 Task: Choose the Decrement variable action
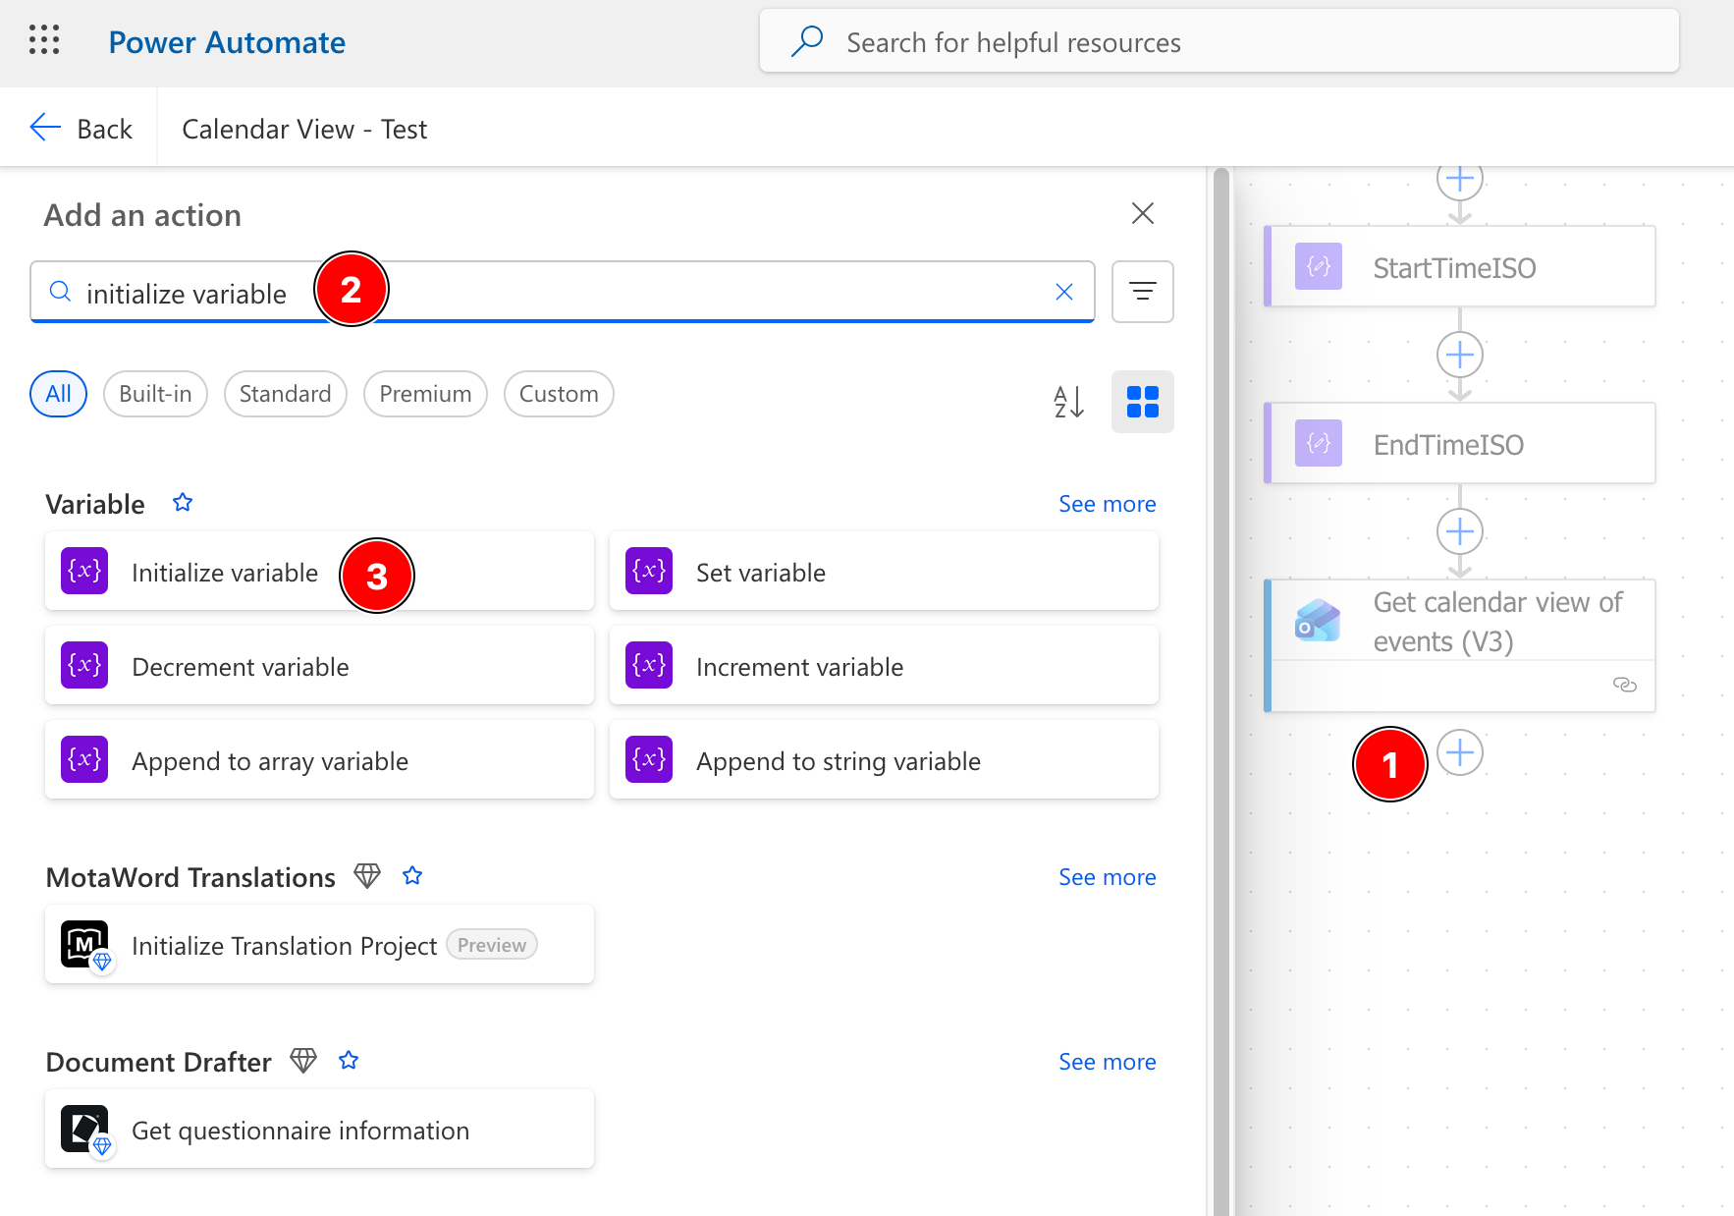click(x=319, y=666)
